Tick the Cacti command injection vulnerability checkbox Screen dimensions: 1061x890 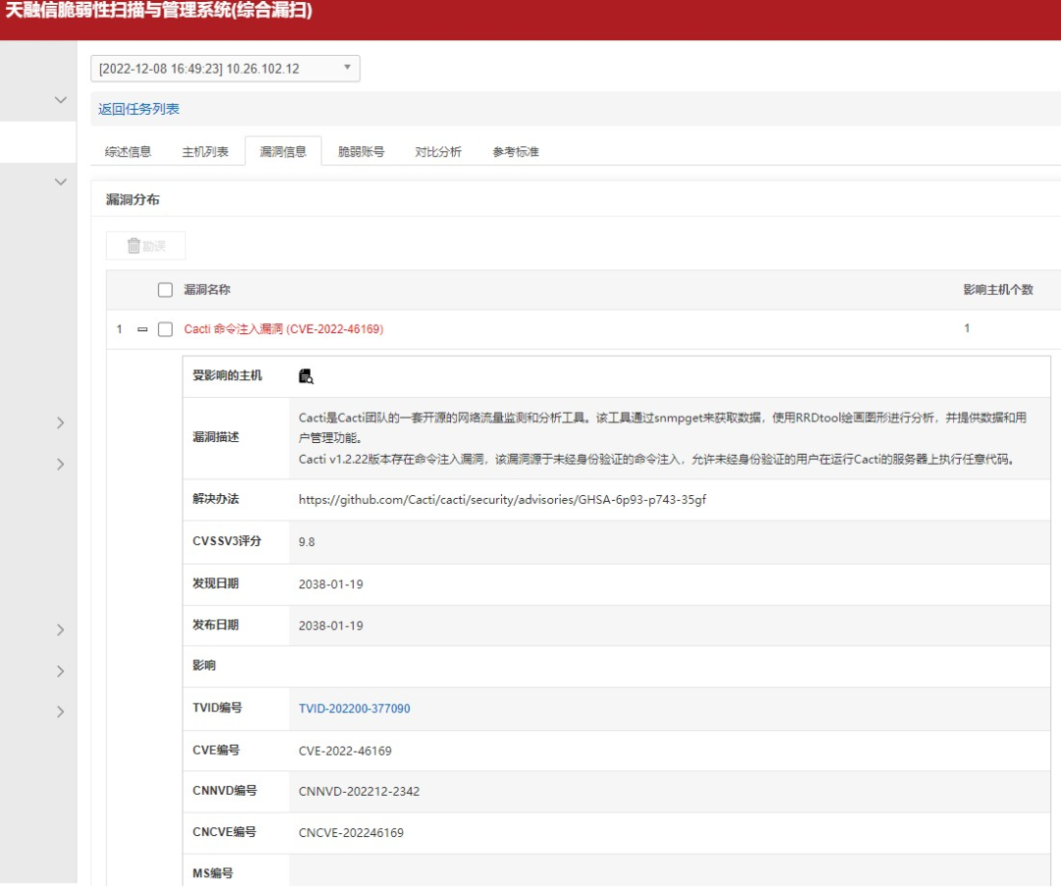(165, 329)
